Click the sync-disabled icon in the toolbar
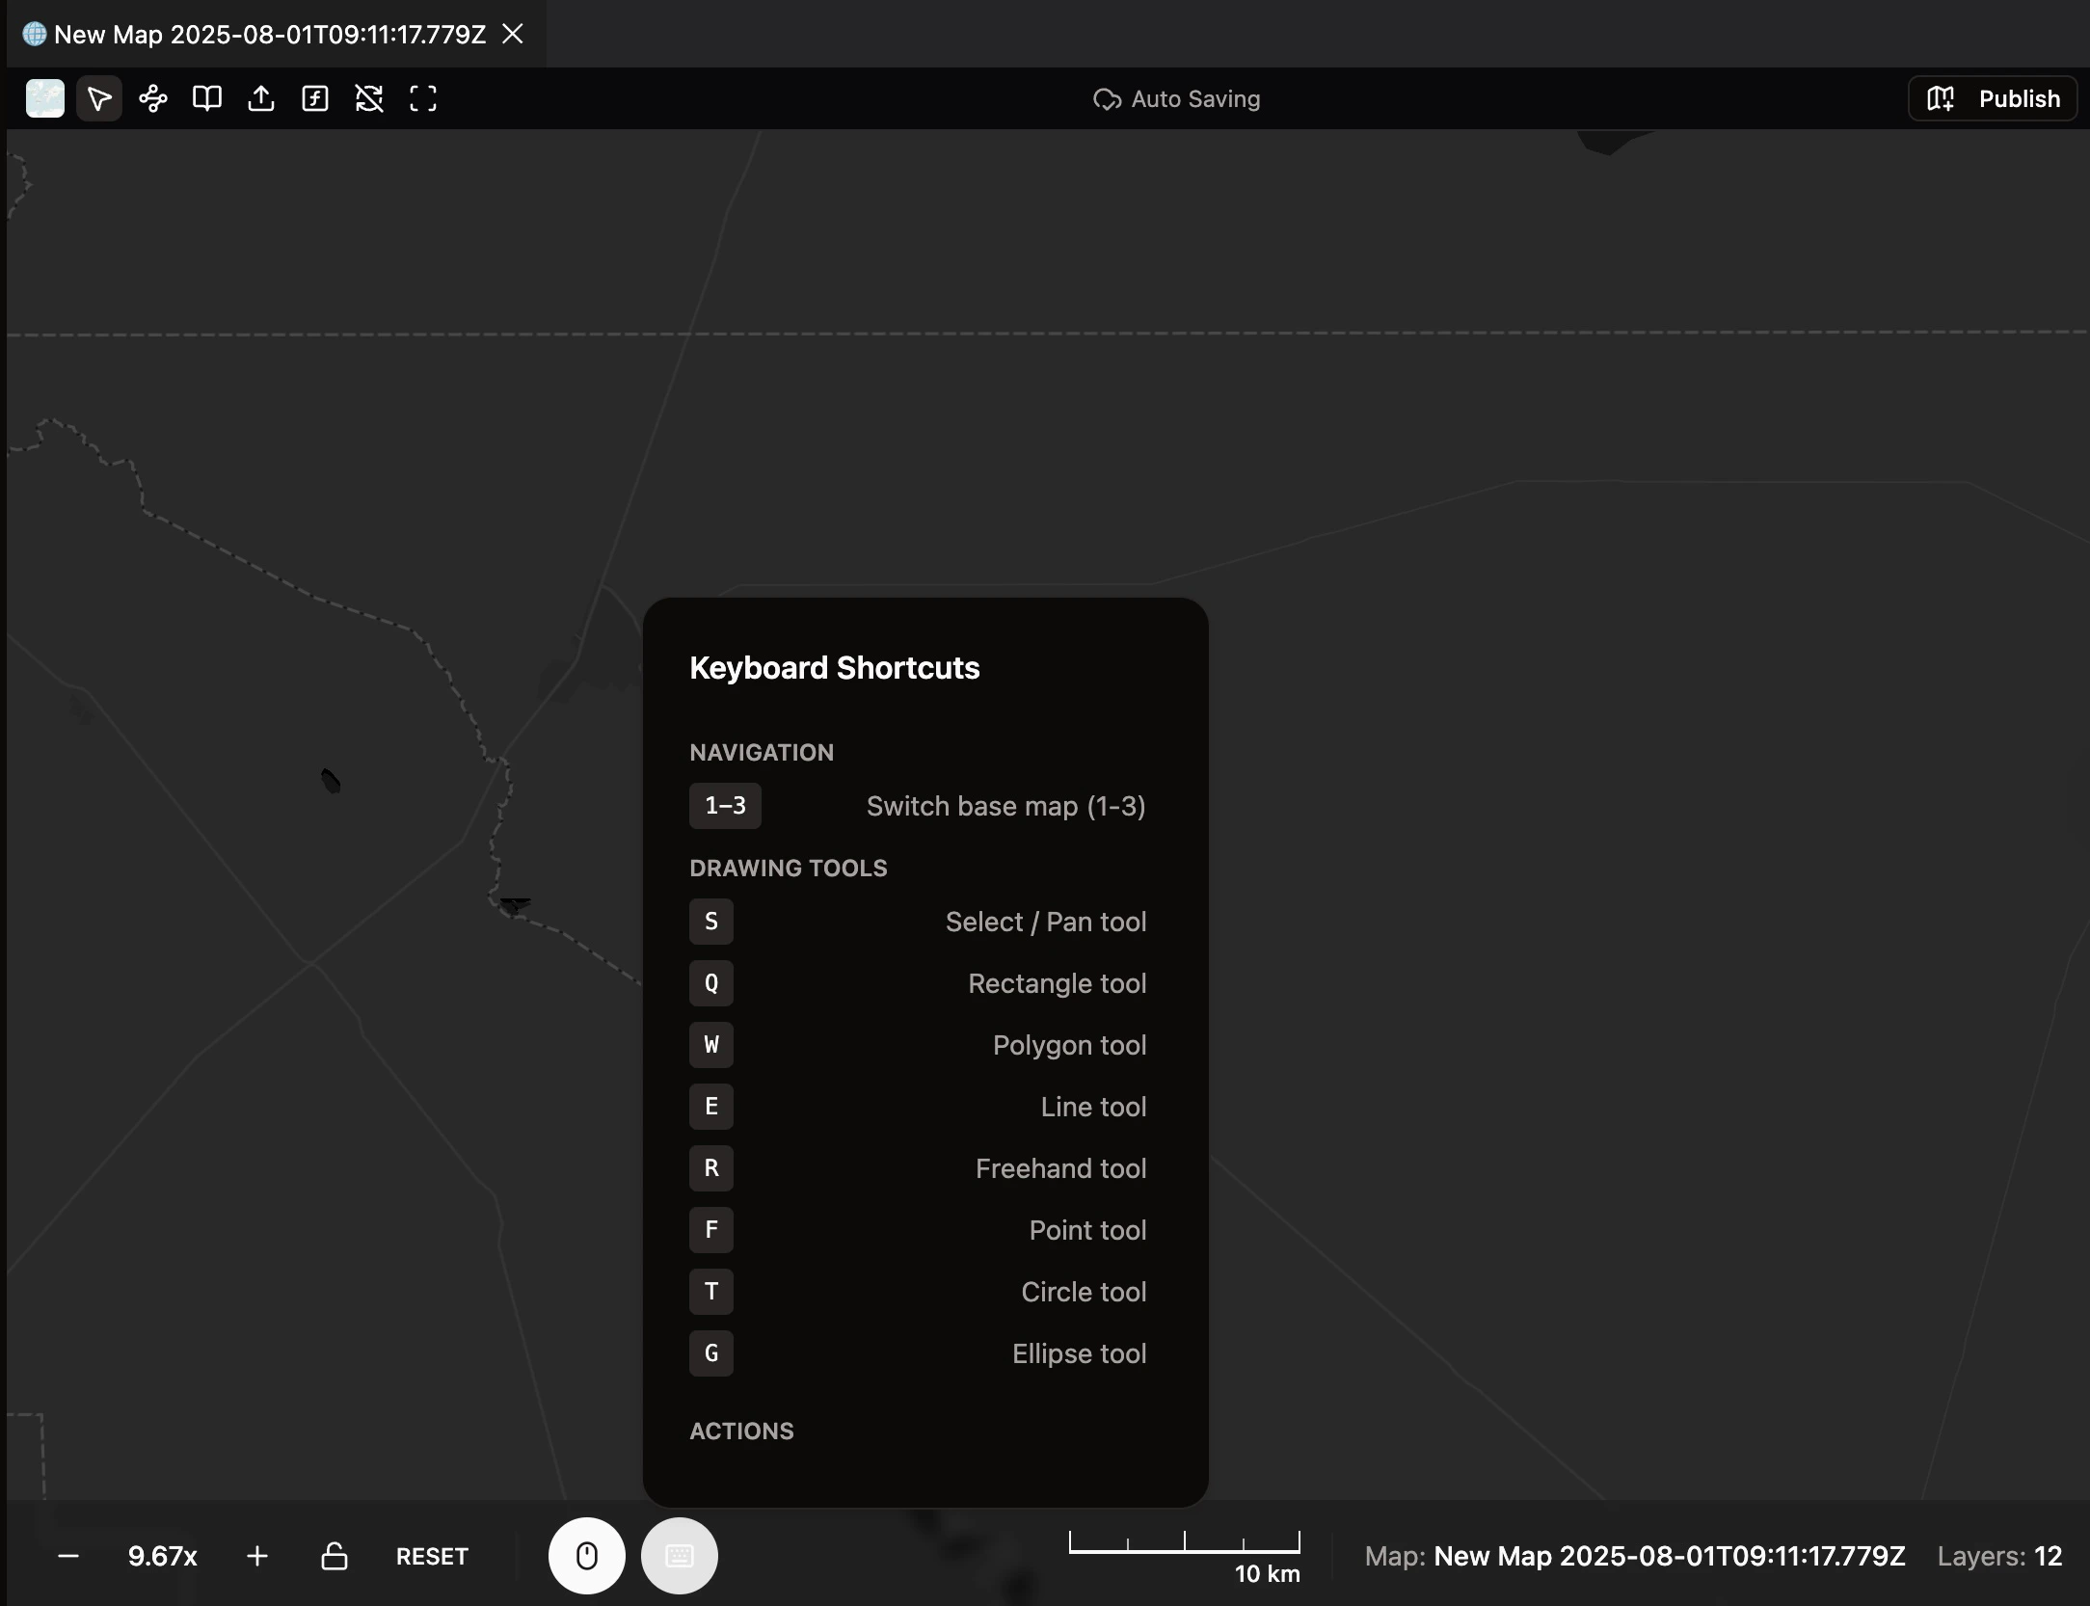This screenshot has height=1606, width=2090. [x=369, y=98]
